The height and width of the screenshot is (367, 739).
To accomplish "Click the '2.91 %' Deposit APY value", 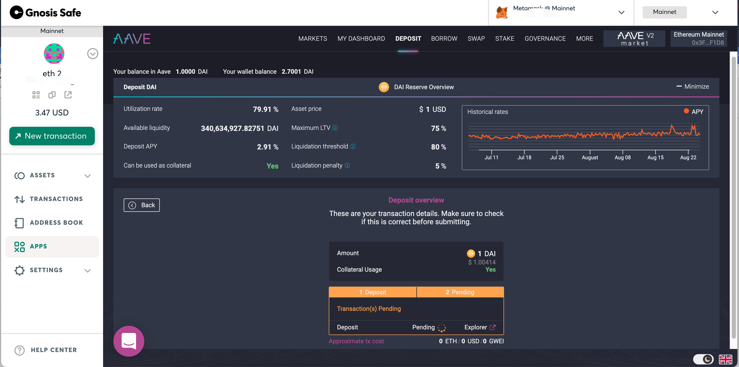I will 268,147.
